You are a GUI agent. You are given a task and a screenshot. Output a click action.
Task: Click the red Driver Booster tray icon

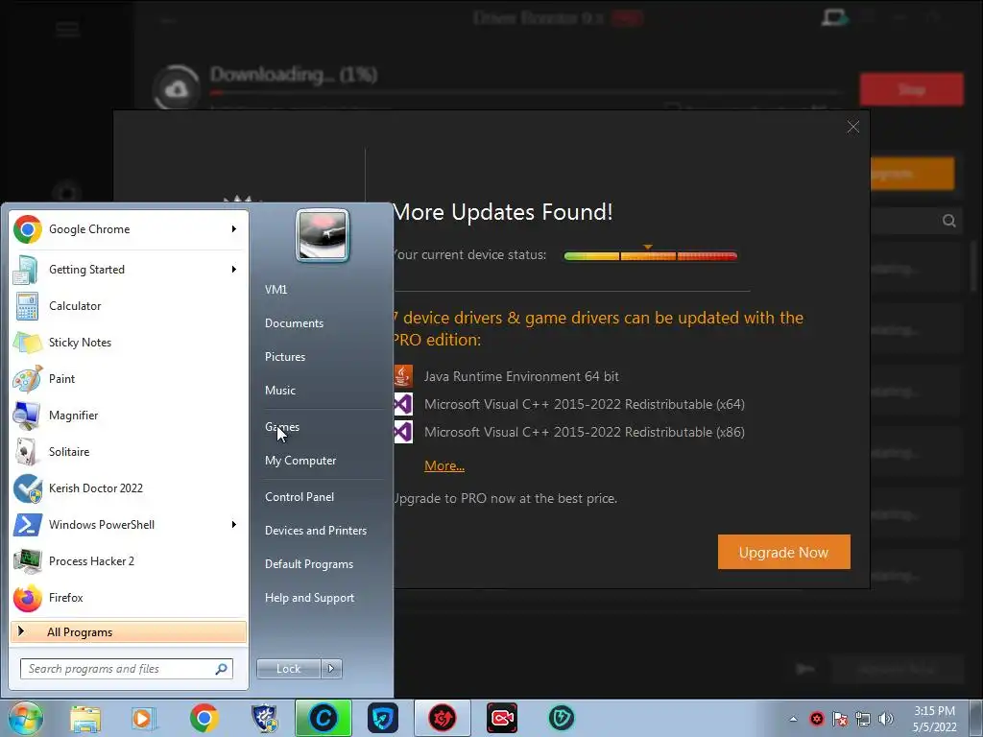coord(817,719)
